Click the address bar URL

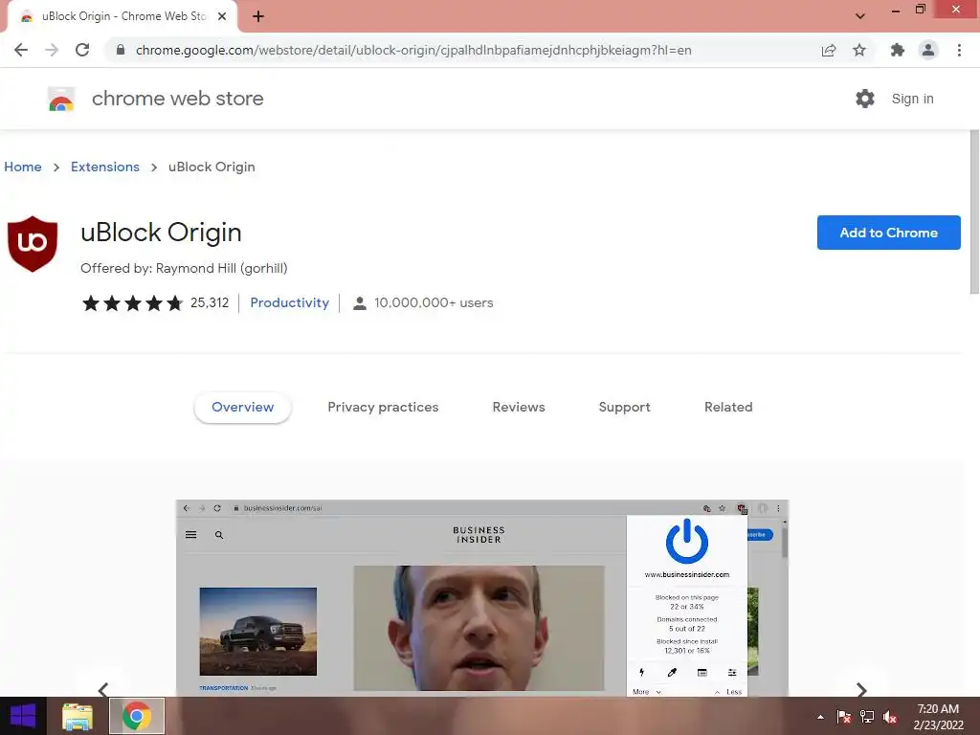(413, 50)
